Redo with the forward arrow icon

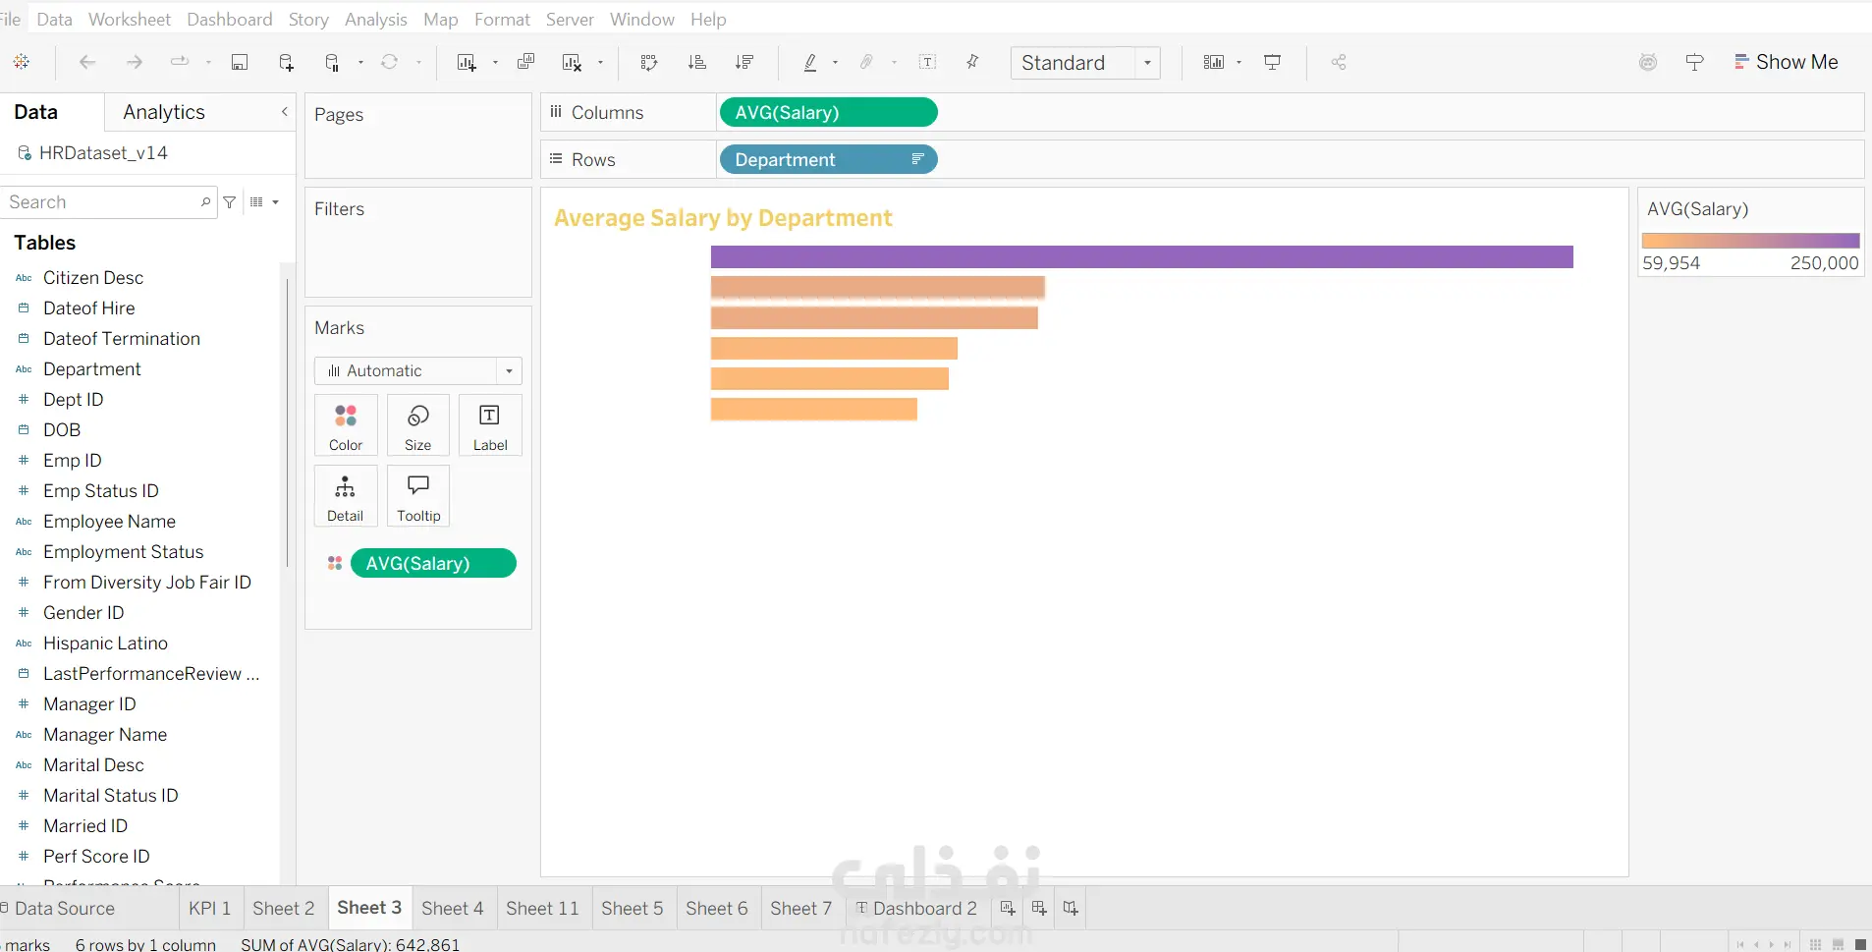[135, 62]
